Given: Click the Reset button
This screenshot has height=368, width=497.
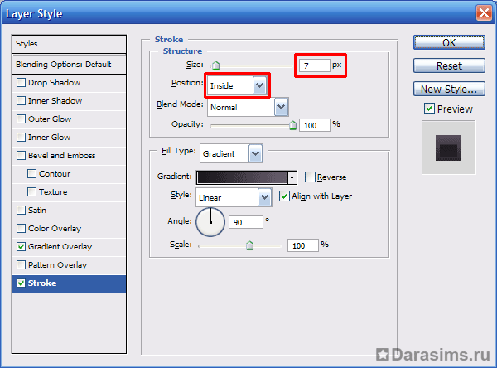Looking at the screenshot, I should coord(448,65).
